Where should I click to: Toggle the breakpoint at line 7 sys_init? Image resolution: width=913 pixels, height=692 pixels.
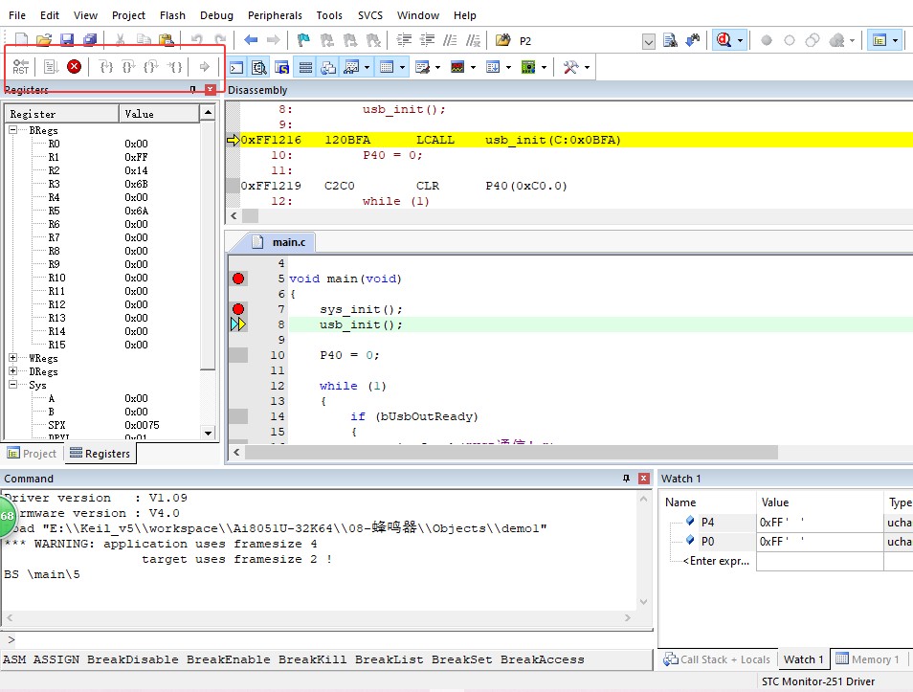[x=238, y=309]
